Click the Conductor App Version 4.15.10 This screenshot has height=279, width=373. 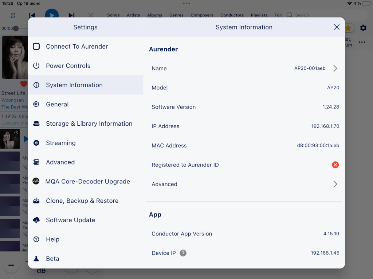click(331, 234)
